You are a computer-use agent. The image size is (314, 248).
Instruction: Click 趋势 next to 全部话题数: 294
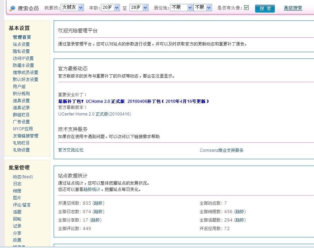click(x=240, y=220)
